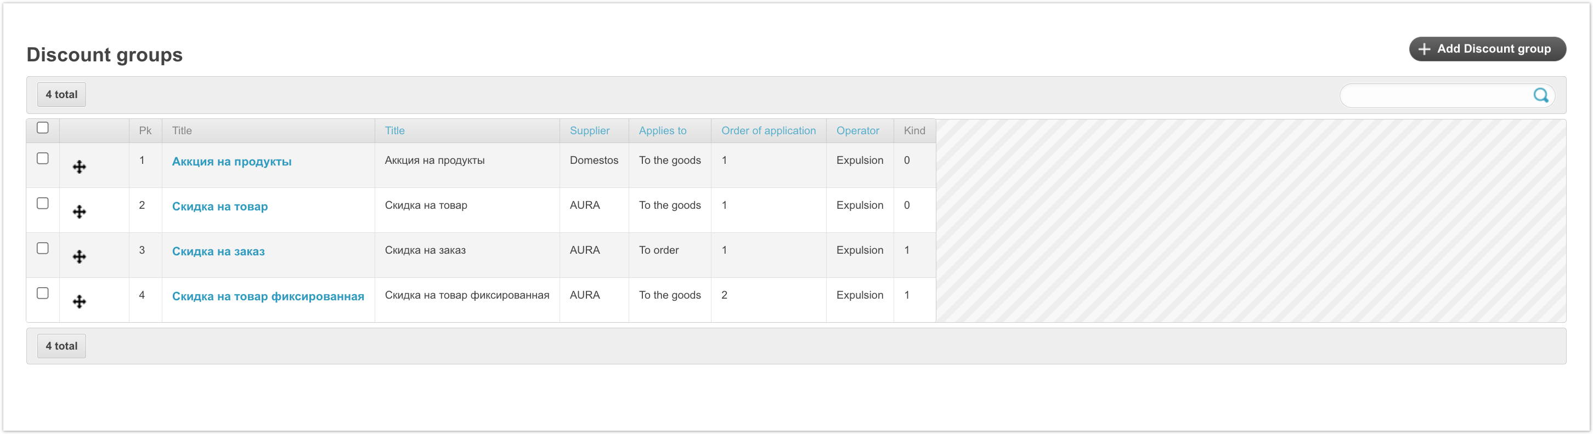Tick checkbox for Скидка на товар фиксированная

[x=43, y=293]
